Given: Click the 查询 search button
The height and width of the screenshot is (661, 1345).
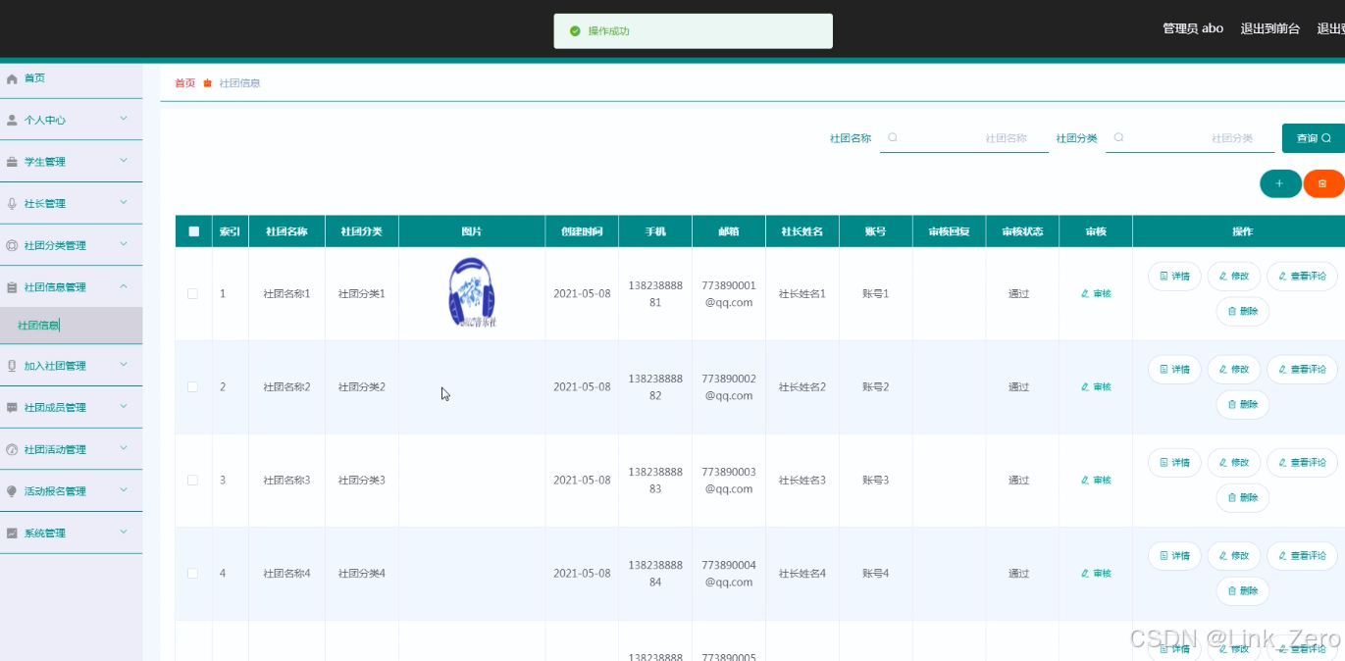Looking at the screenshot, I should click(x=1314, y=138).
